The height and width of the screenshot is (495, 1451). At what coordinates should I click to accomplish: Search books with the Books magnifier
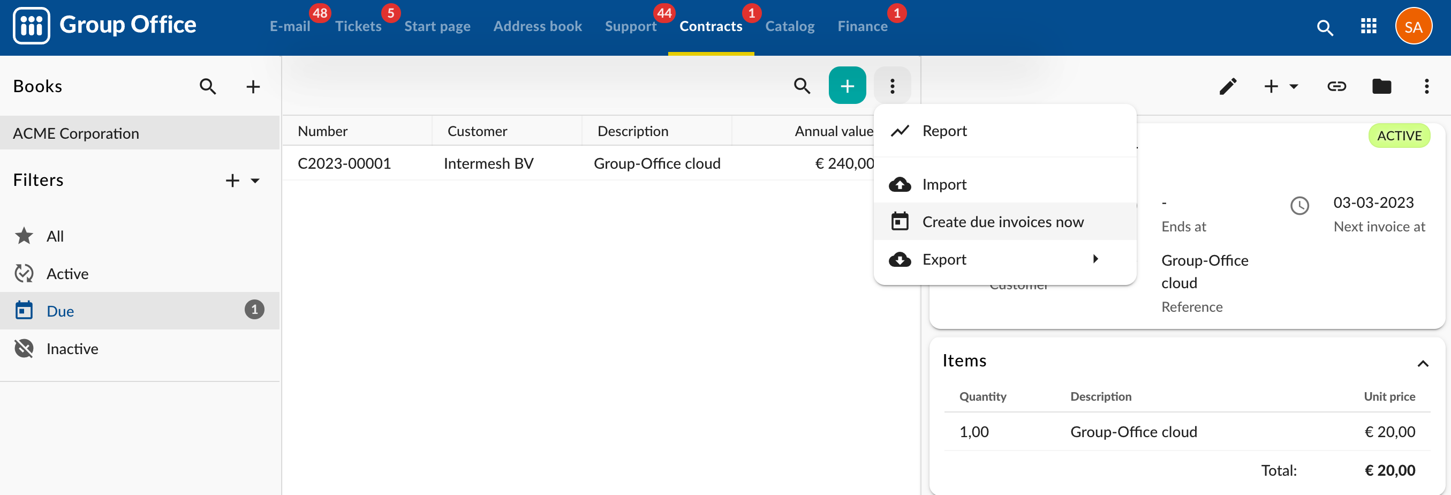pos(208,86)
